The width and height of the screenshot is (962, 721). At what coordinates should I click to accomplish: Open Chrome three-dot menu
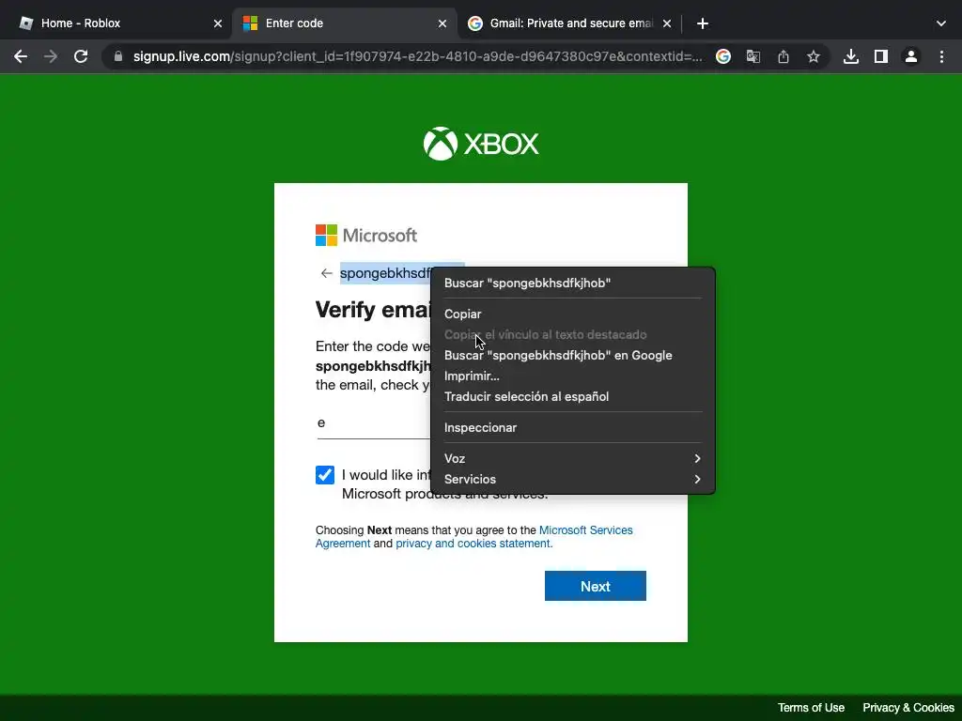(941, 57)
